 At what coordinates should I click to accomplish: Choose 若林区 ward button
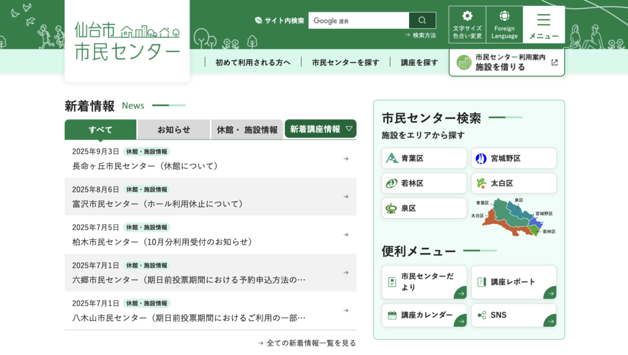pos(424,183)
